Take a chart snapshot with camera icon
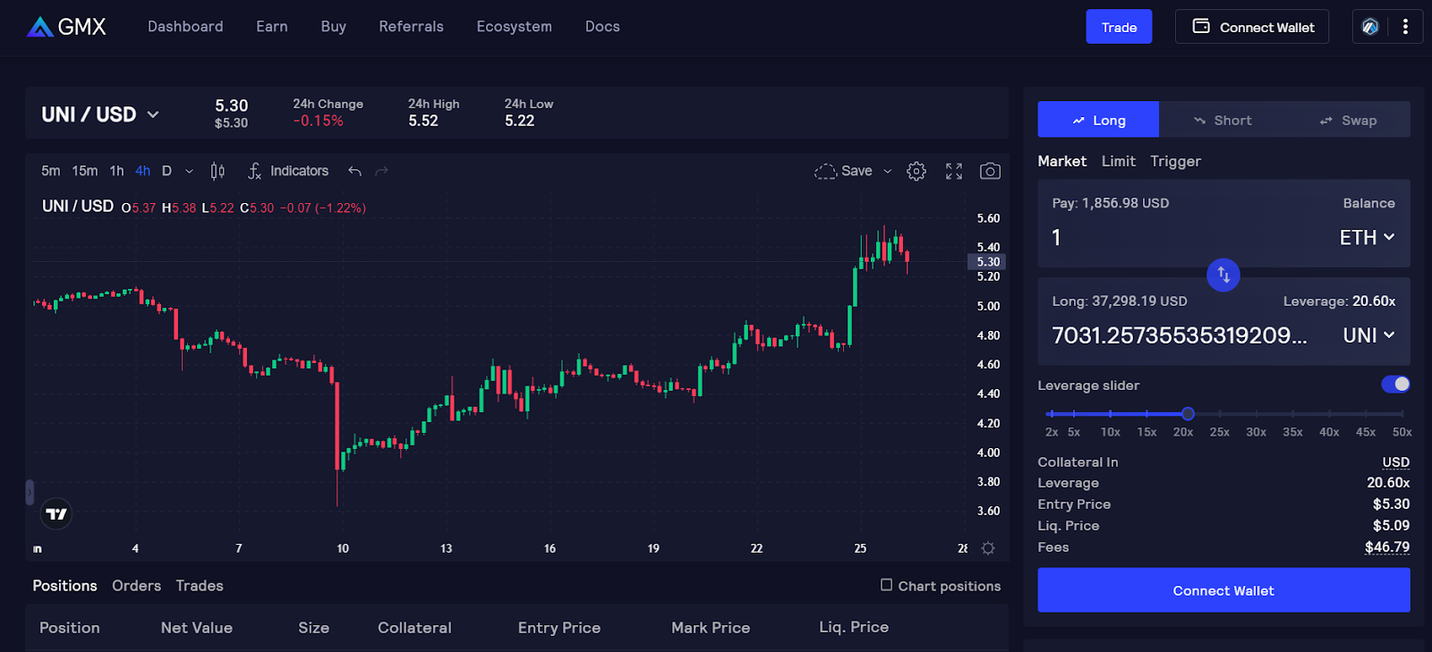Viewport: 1432px width, 652px height. coord(990,171)
